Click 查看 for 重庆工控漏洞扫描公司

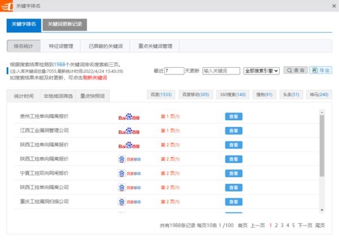233,202
